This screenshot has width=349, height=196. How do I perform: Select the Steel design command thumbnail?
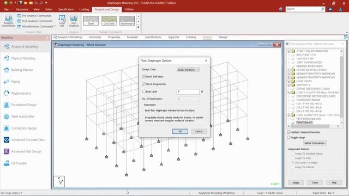[91, 21]
